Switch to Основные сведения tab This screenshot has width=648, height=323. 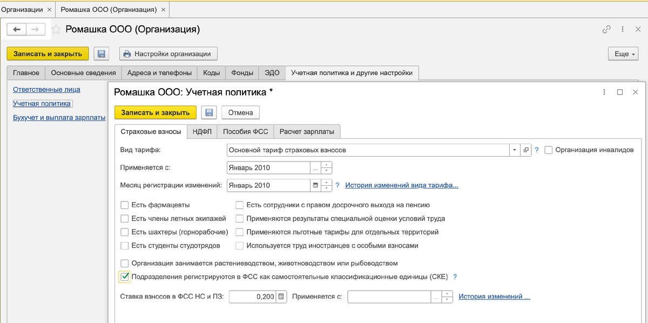tap(83, 73)
